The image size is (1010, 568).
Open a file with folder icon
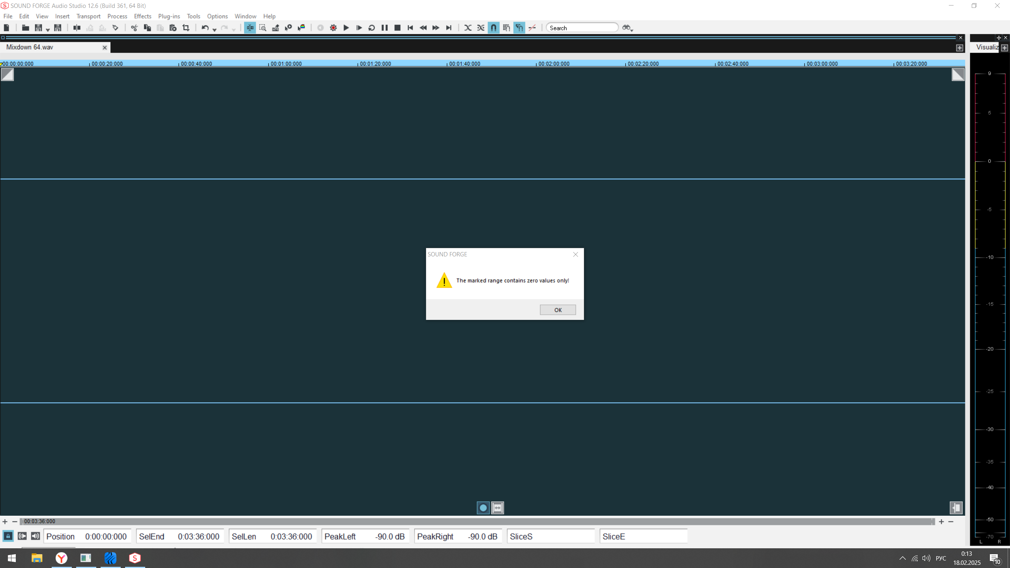[x=25, y=28]
